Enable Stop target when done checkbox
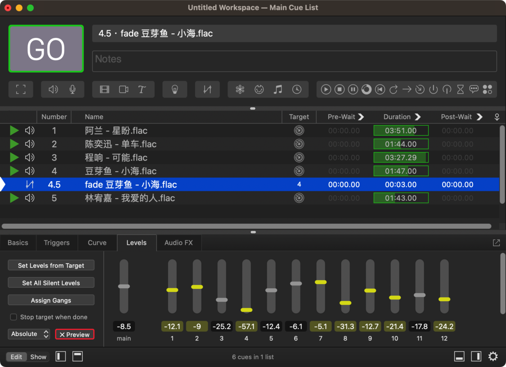Screen dimensions: 506x367 13,317
